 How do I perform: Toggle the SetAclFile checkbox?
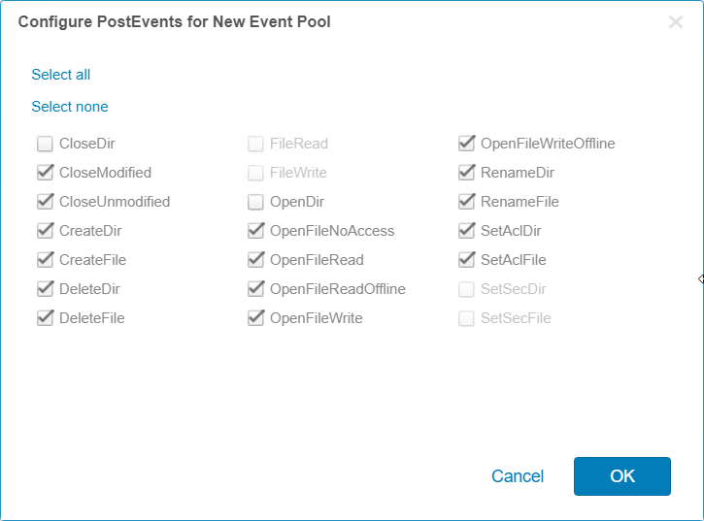pos(466,260)
